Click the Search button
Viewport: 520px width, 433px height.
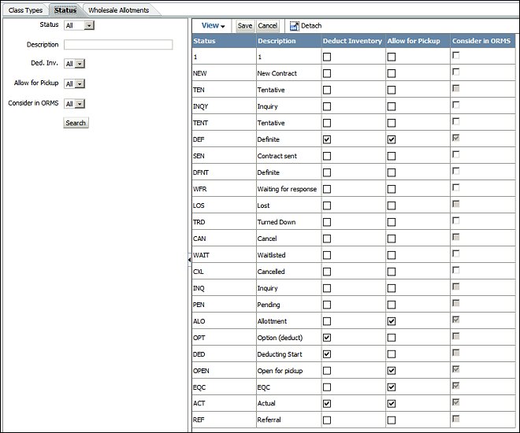click(x=76, y=123)
